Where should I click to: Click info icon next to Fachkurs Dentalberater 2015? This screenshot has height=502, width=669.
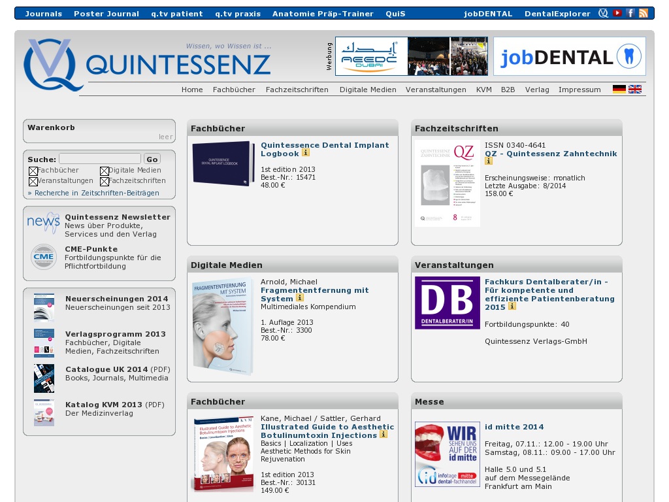point(512,306)
